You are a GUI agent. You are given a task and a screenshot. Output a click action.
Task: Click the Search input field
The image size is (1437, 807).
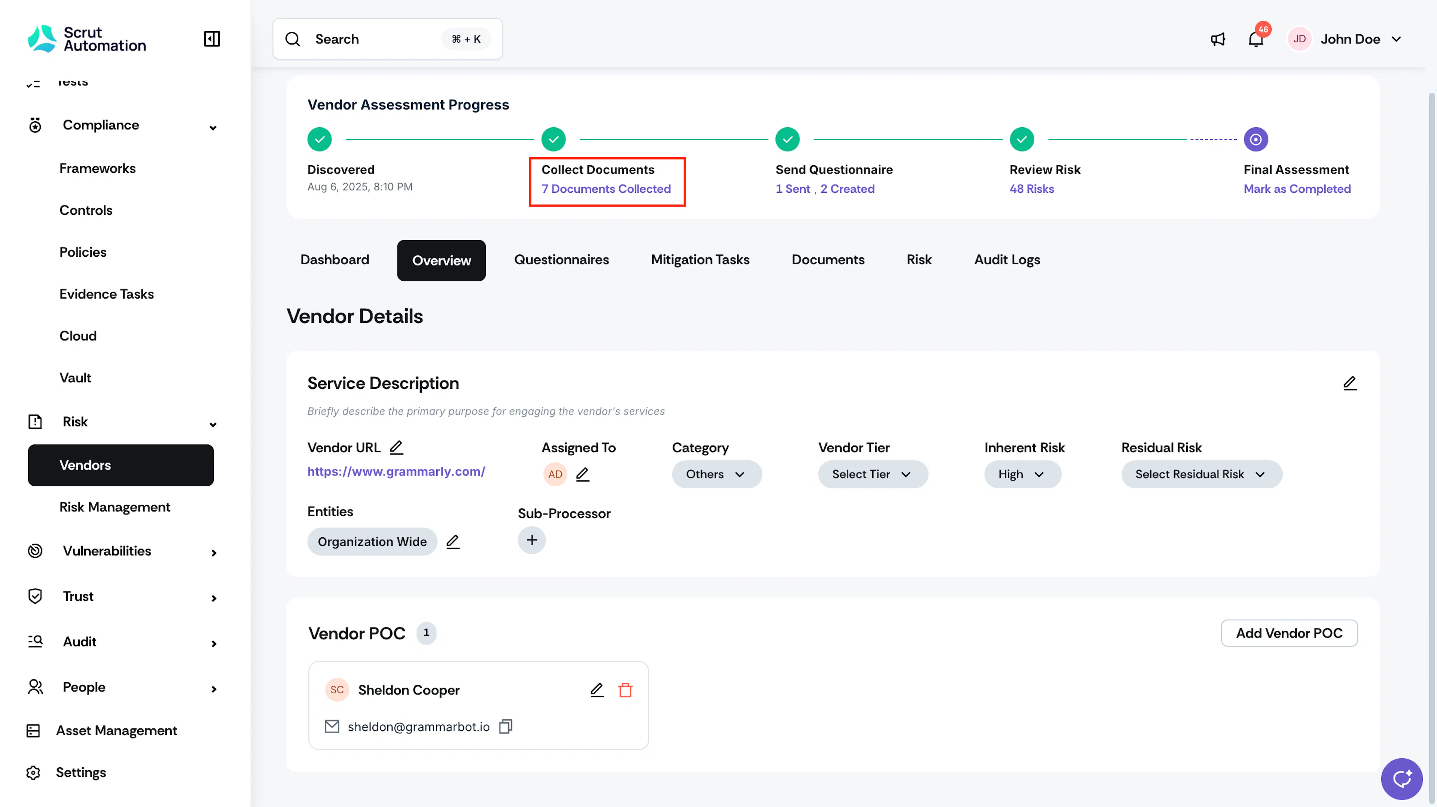pos(387,39)
